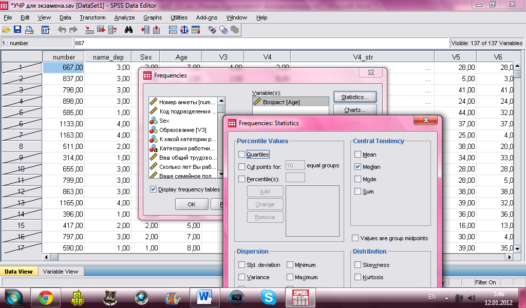The height and width of the screenshot is (308, 526).
Task: Click the Statistics... button in Frequencies
Action: [355, 97]
